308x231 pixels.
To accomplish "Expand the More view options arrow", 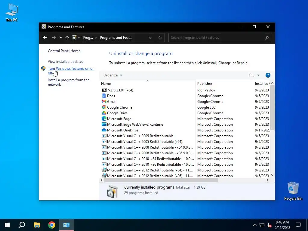I will point(258,75).
